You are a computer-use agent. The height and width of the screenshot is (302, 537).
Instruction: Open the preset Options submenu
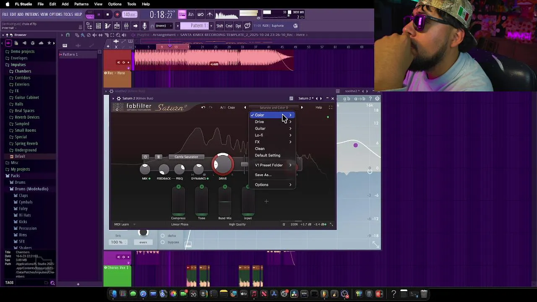point(273,185)
